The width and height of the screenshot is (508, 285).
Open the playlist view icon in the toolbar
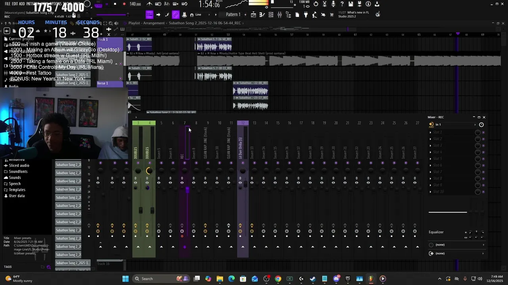point(254,15)
